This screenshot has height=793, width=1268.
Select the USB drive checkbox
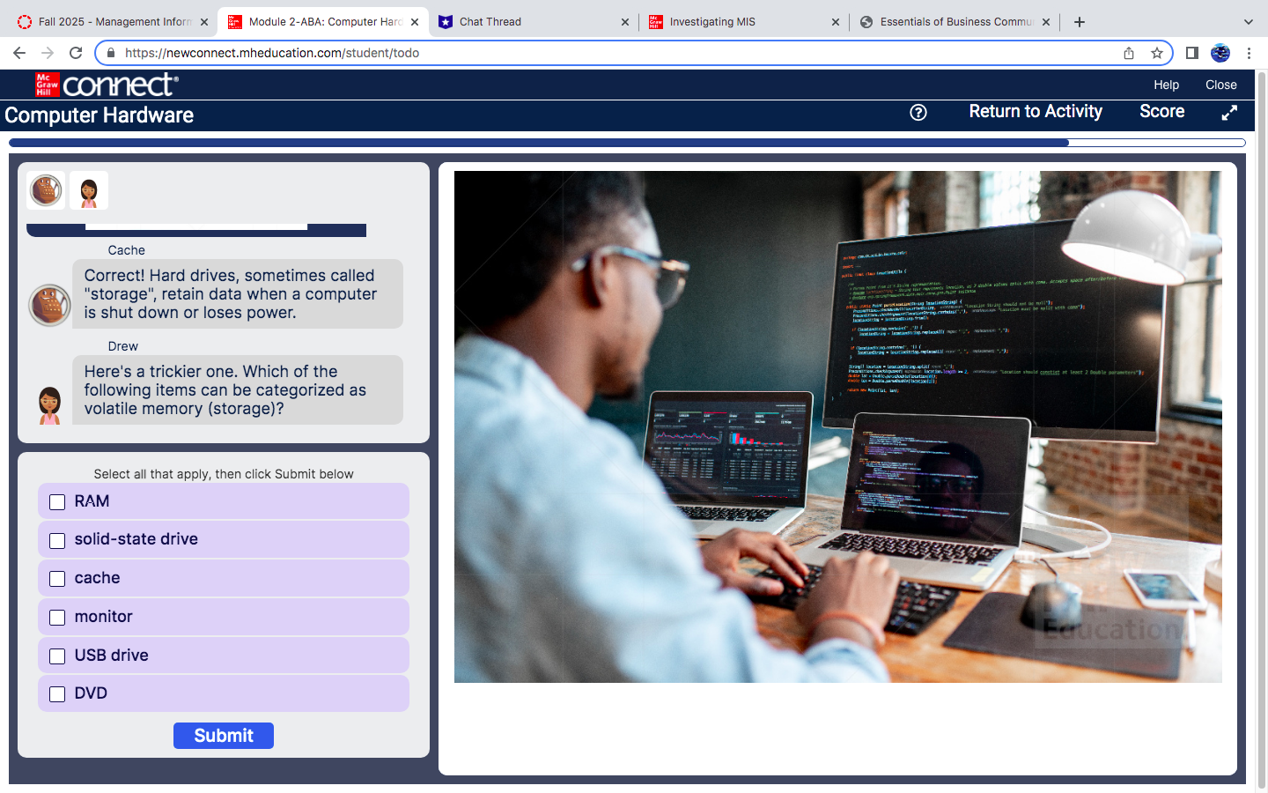pyautogui.click(x=57, y=656)
